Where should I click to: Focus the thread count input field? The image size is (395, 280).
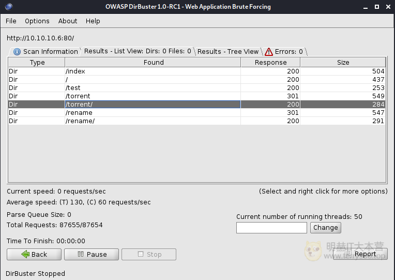tap(271, 228)
